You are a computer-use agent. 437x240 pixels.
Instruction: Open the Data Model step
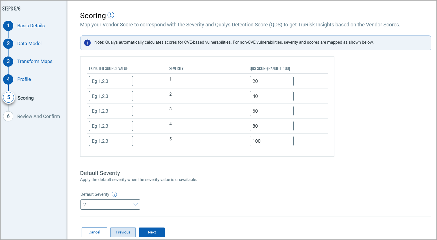pos(29,43)
